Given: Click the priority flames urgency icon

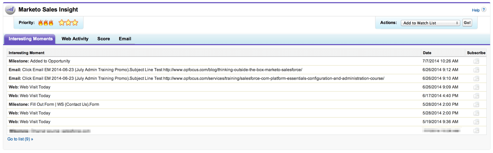Looking at the screenshot, I should 46,23.
